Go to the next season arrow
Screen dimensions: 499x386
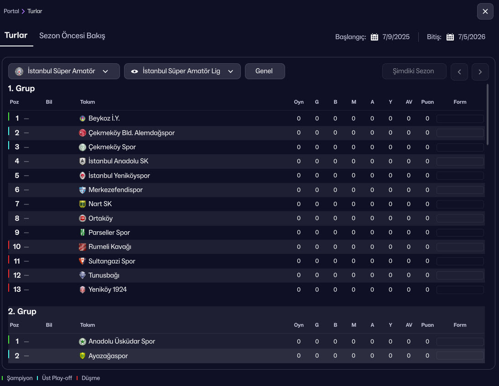point(480,72)
